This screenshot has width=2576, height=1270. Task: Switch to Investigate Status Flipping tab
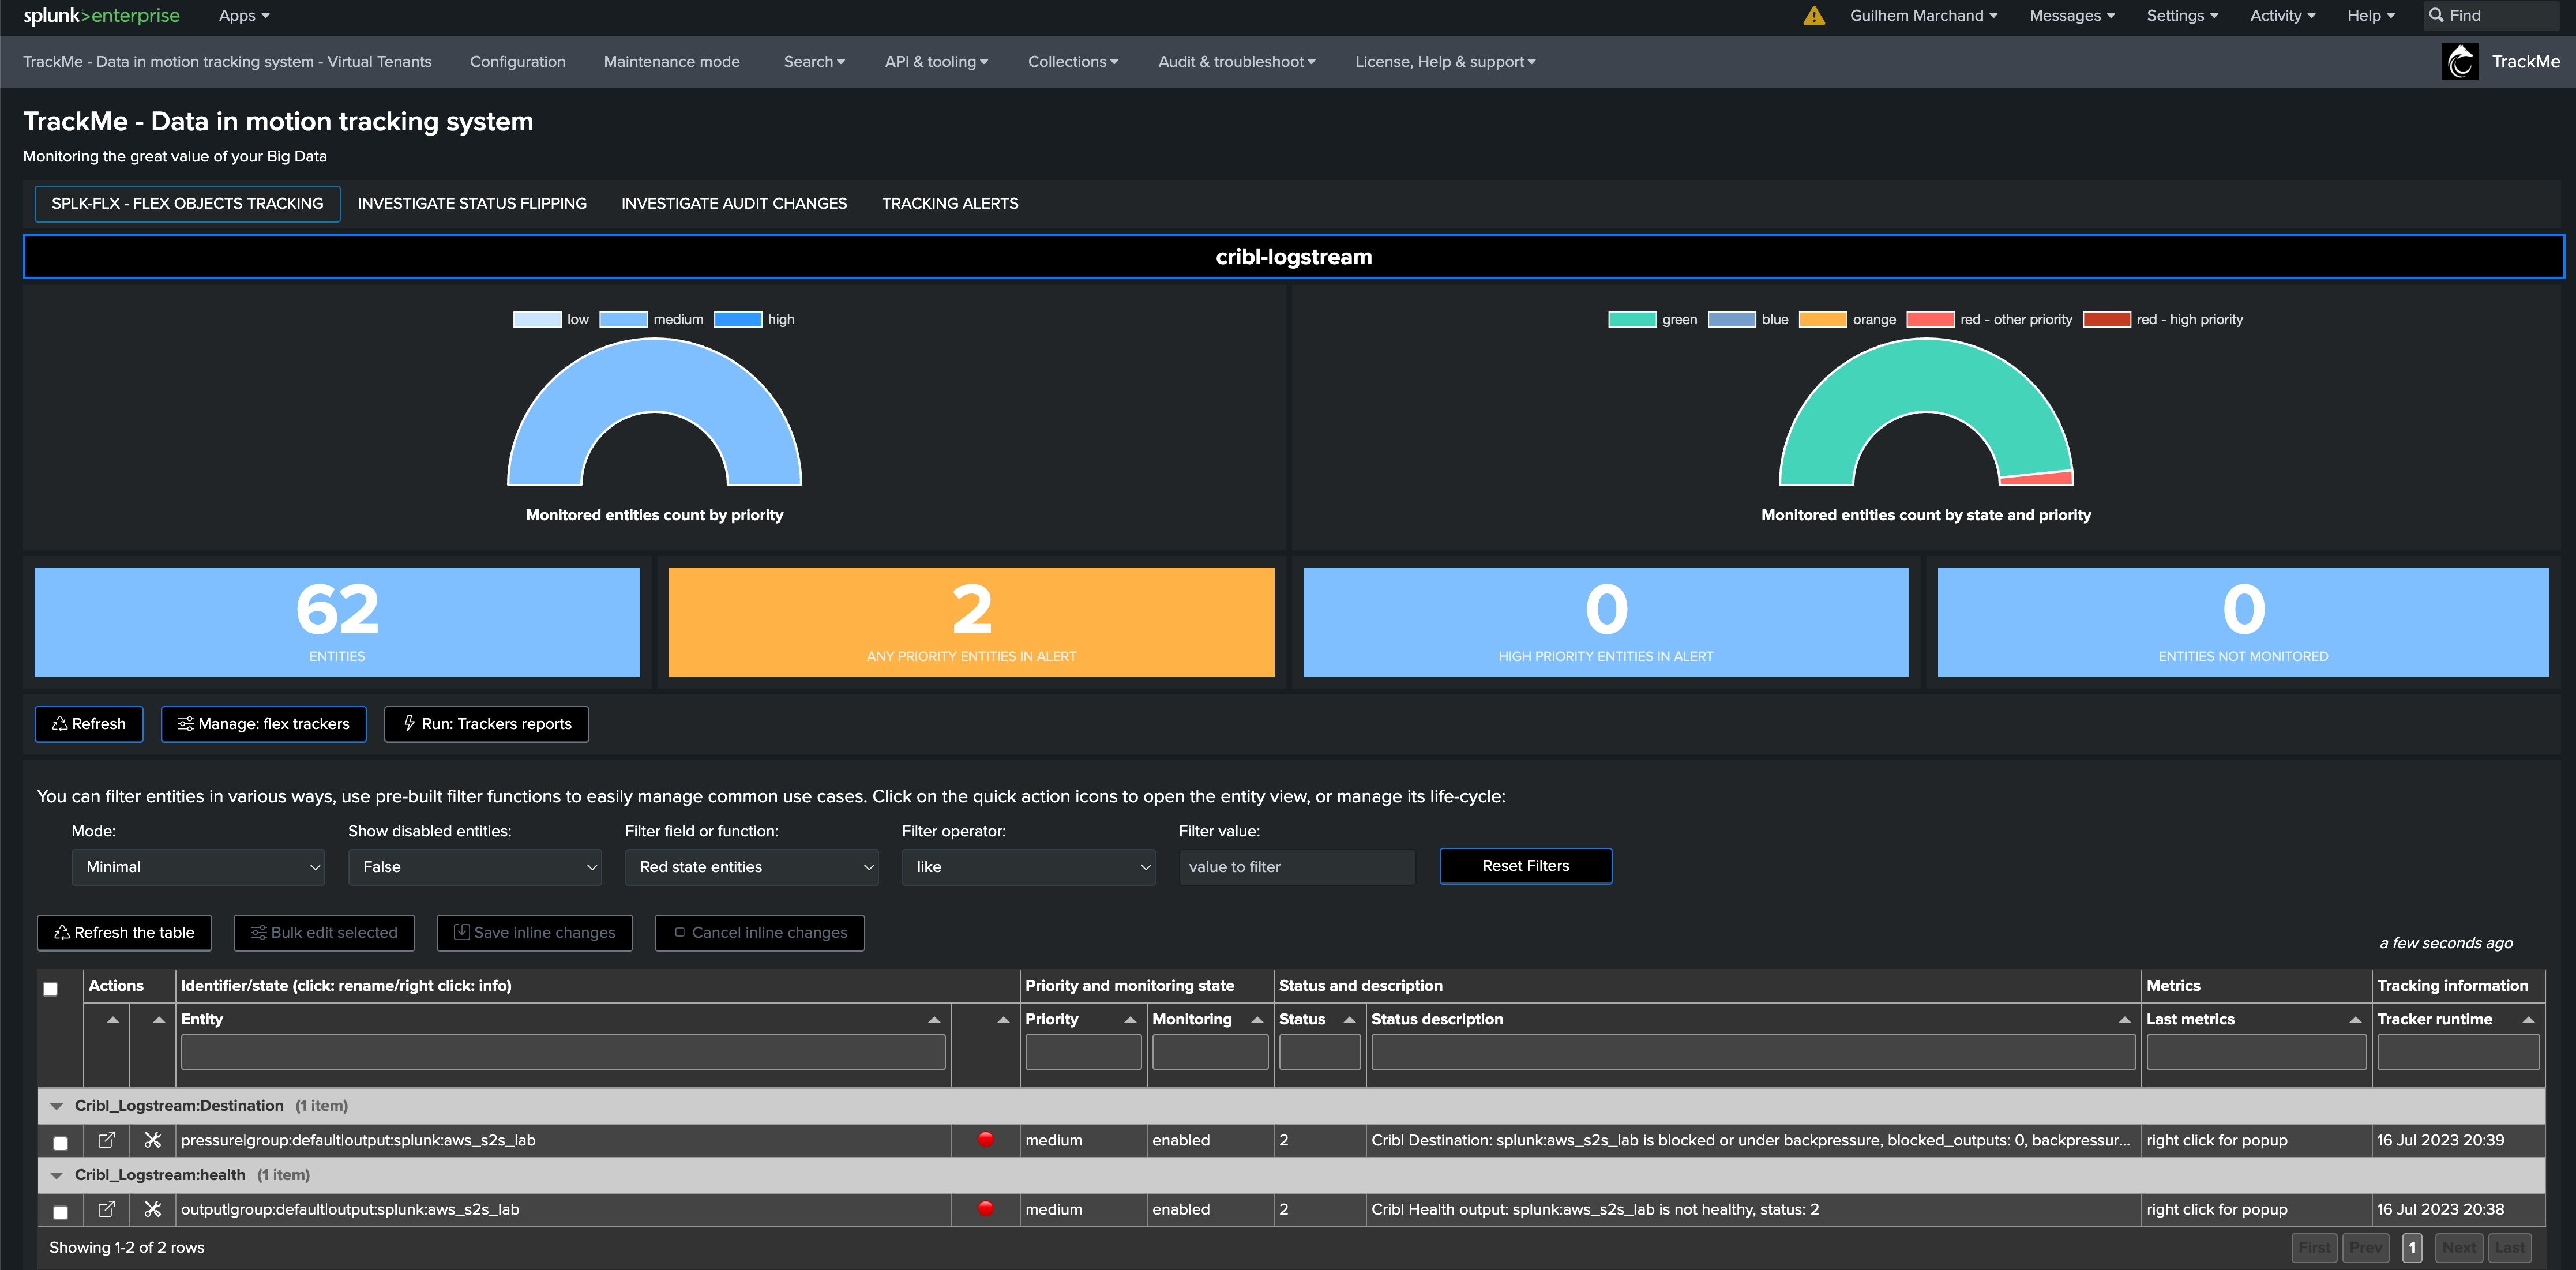472,203
